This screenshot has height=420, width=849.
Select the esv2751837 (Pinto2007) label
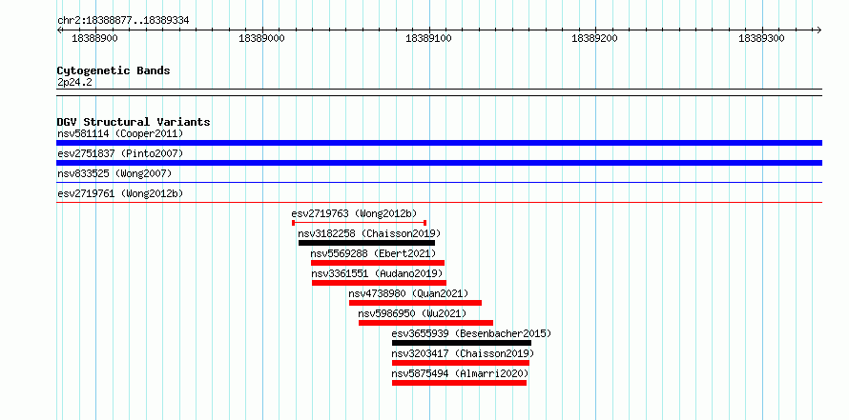click(x=120, y=153)
